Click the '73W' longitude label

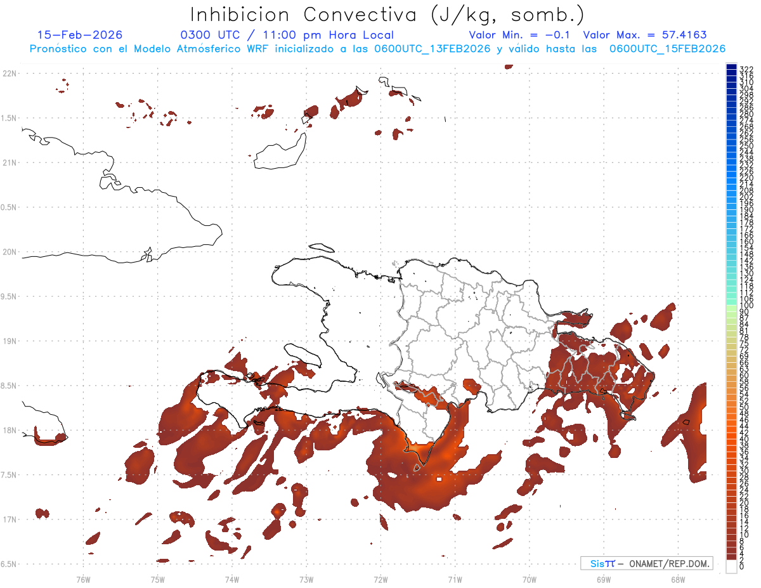coord(306,578)
